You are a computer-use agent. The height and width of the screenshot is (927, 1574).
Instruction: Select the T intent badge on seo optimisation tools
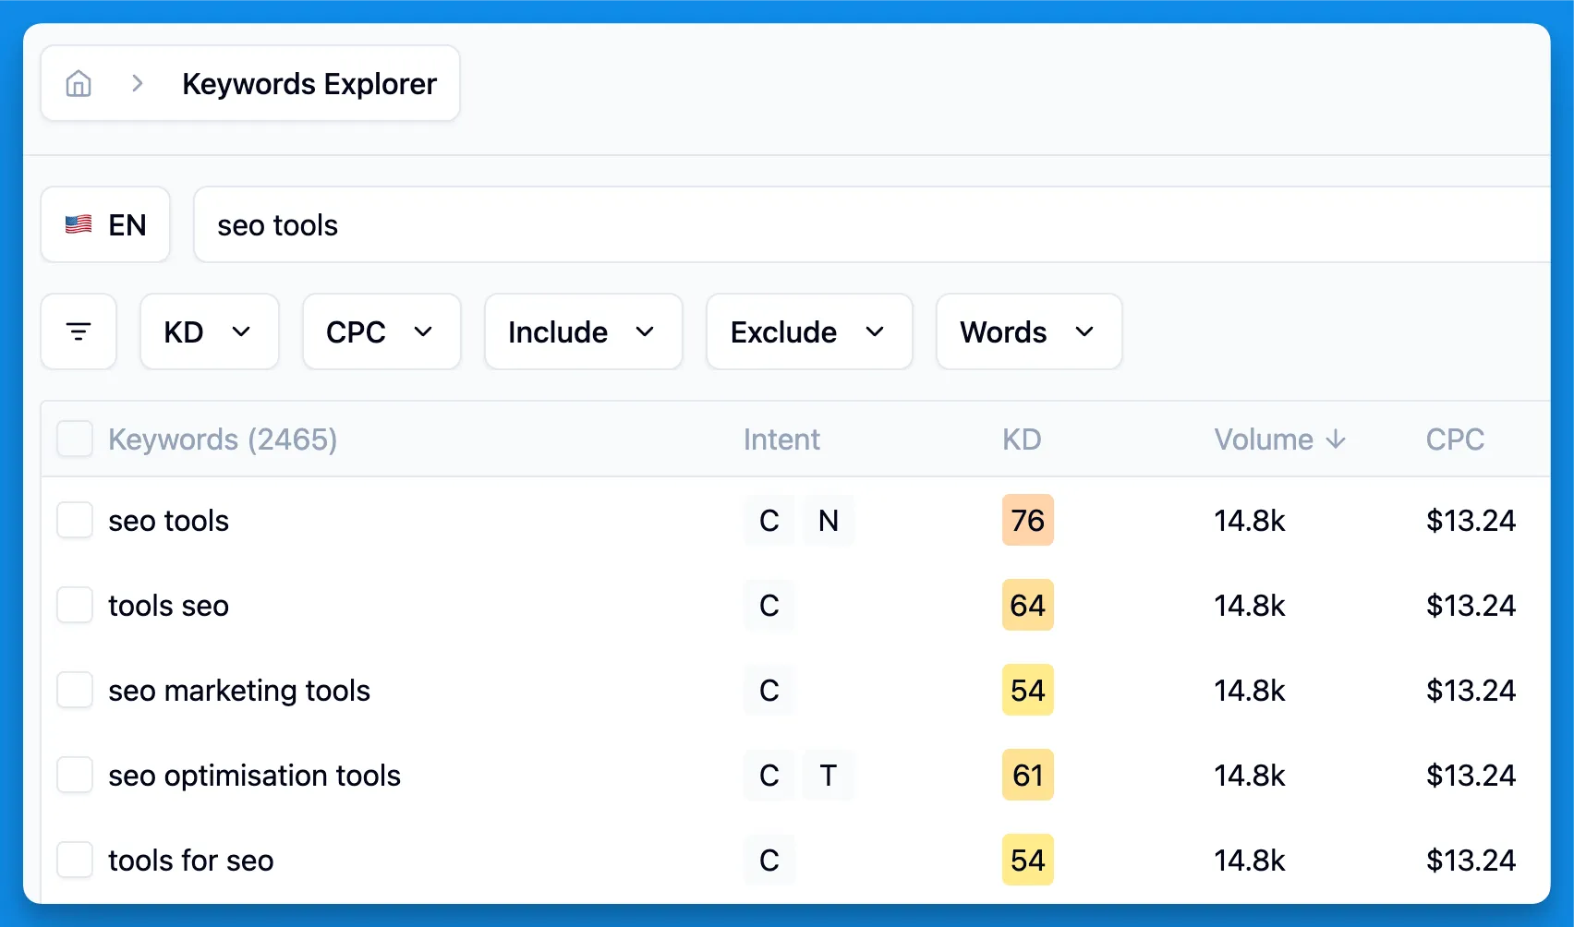[829, 776]
